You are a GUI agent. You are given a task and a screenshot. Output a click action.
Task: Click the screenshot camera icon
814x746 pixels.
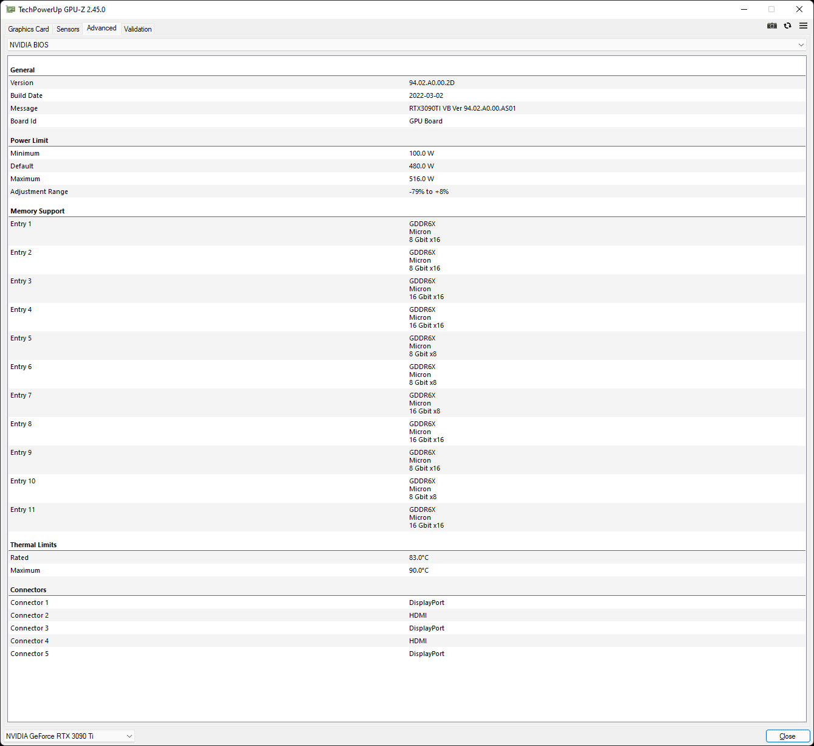(772, 26)
